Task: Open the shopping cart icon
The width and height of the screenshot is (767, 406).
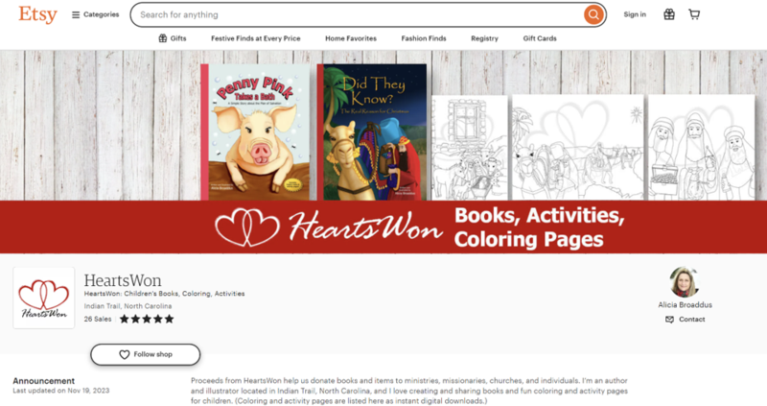Action: 694,14
